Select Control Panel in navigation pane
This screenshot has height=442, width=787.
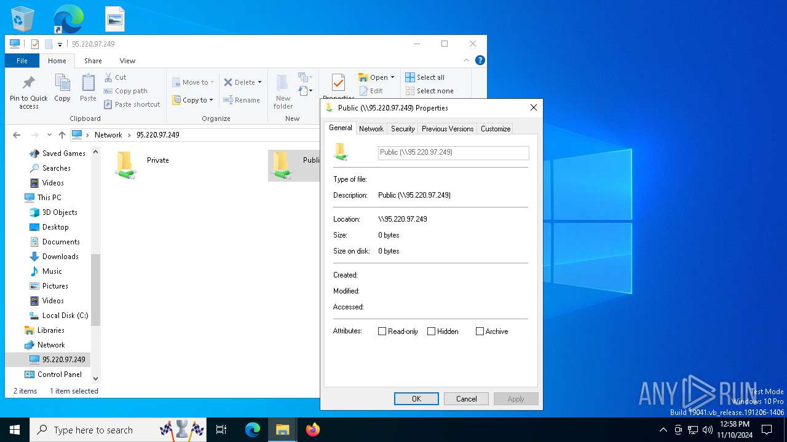tap(53, 374)
